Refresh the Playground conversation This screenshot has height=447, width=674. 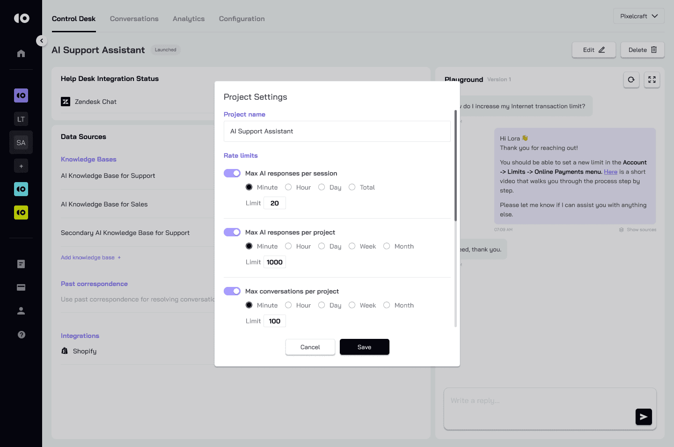tap(631, 80)
